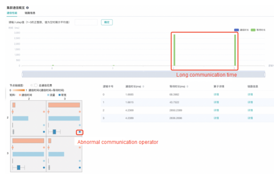Open 算子详情 详情 link for logical card 0
The width and height of the screenshot is (274, 179).
(x=217, y=94)
